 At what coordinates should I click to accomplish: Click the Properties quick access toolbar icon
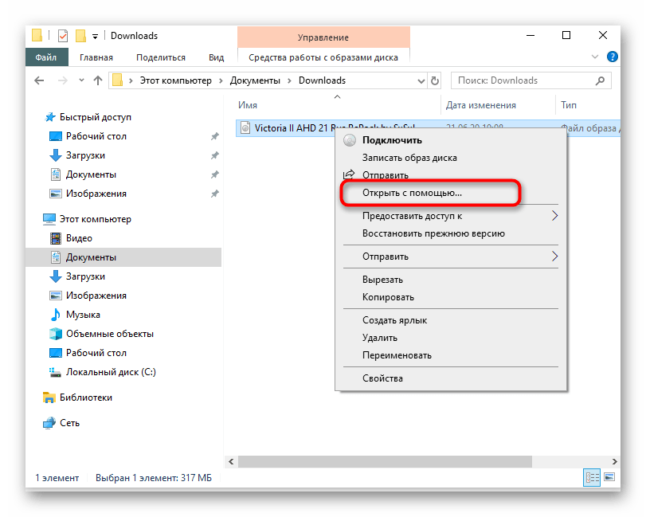click(63, 36)
